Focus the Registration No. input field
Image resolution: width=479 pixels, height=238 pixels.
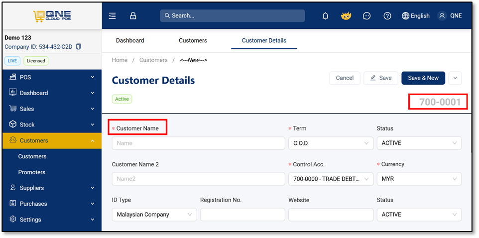pos(242,215)
